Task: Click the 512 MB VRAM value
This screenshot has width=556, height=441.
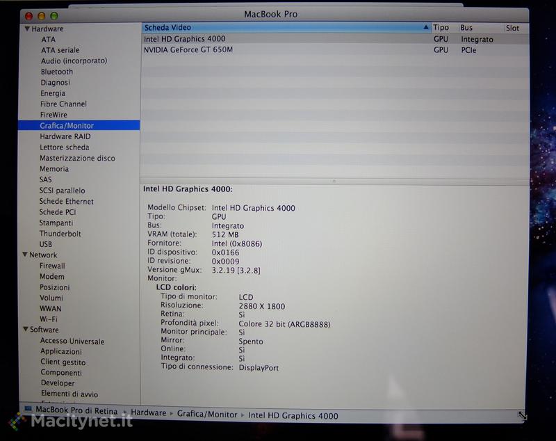Action: (225, 234)
